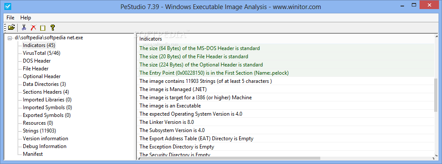Select 'The image is Managed (.NET)' row
442x164 pixels.
point(286,89)
